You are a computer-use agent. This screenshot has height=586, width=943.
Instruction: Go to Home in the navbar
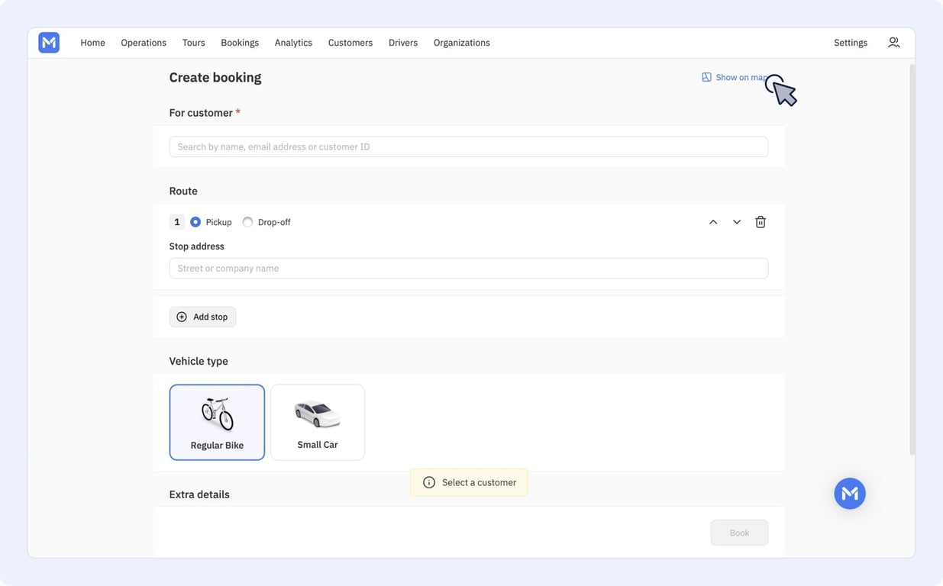point(92,43)
